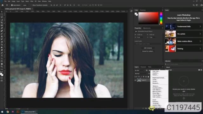The width and height of the screenshot is (203, 114).
Task: Toggle lock transparent pixels icon
Action: [x=139, y=77]
